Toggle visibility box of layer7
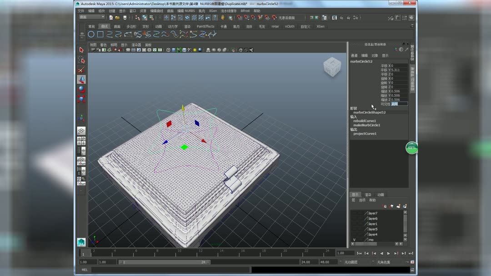 pos(354,213)
